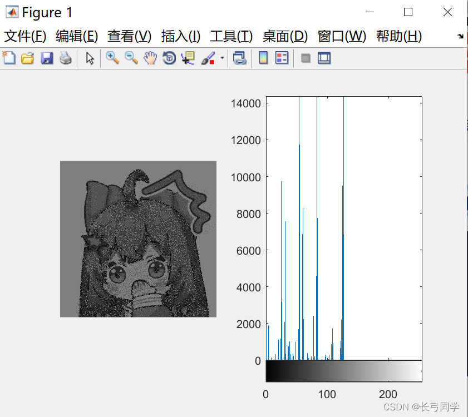The height and width of the screenshot is (417, 468).
Task: Click the Hide Plot Tools icon
Action: coord(306,58)
